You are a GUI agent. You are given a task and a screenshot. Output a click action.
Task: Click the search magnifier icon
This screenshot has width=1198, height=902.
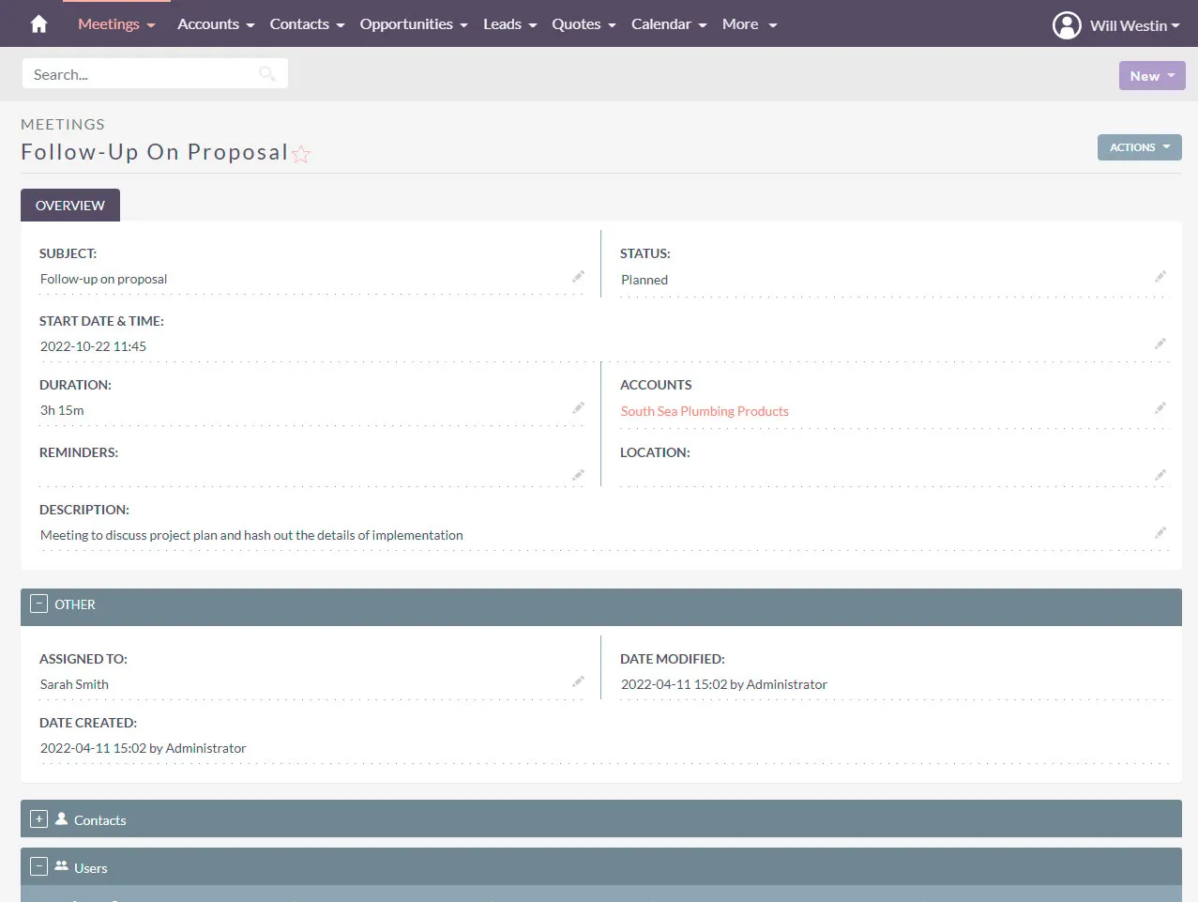point(267,74)
